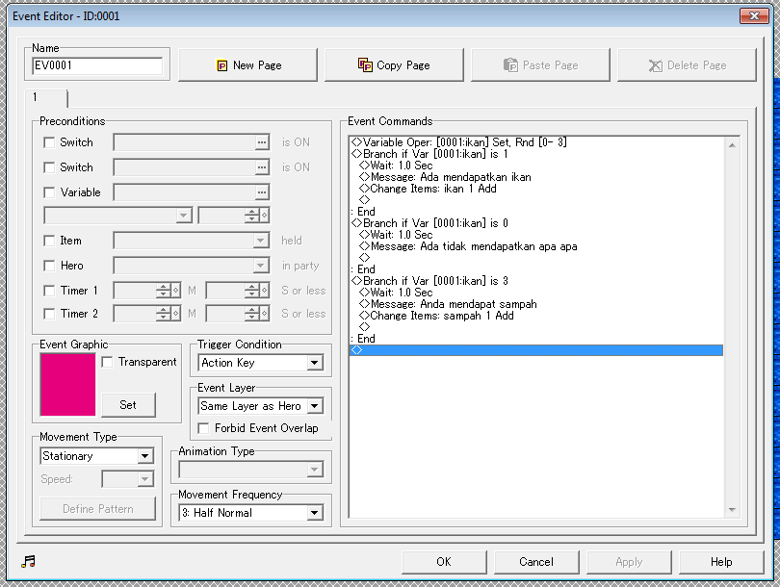Open Help for the Event Editor
Viewport: 780px width, 587px height.
click(x=721, y=562)
